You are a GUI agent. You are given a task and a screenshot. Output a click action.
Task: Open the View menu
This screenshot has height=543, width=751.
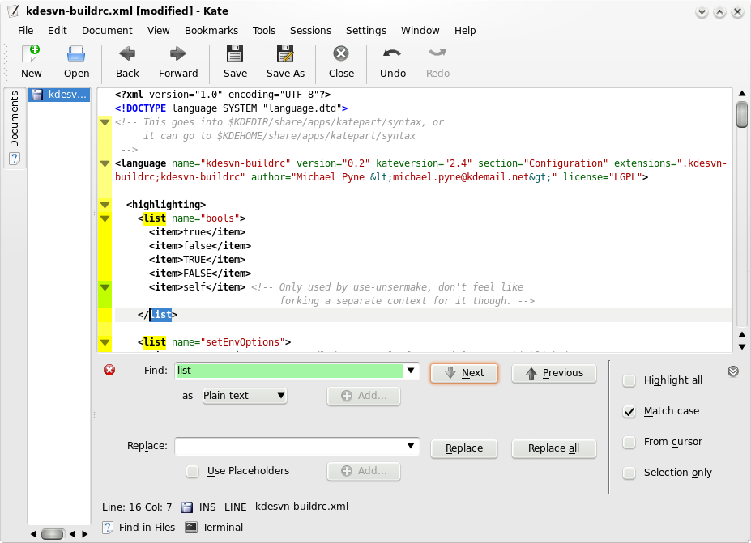158,31
